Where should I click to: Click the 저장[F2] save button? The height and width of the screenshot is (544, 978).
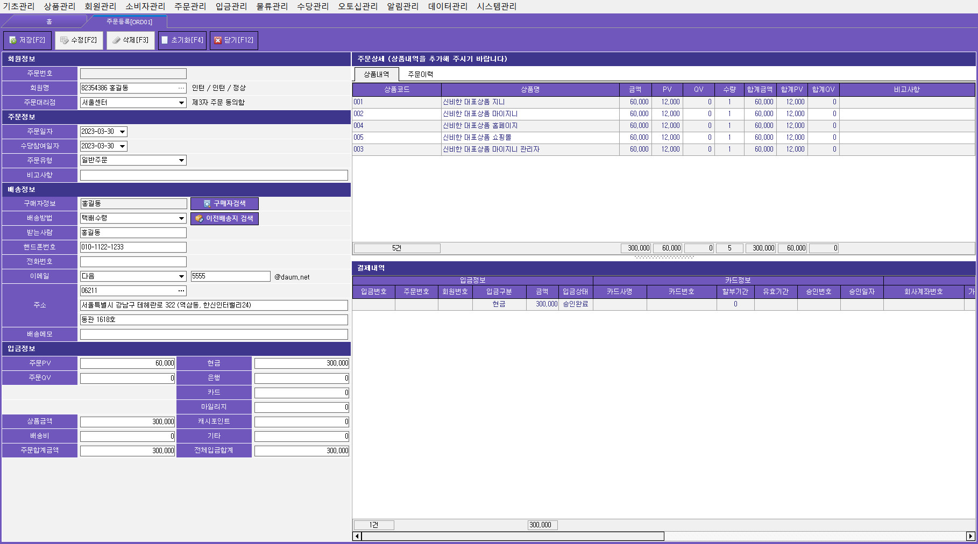click(27, 40)
